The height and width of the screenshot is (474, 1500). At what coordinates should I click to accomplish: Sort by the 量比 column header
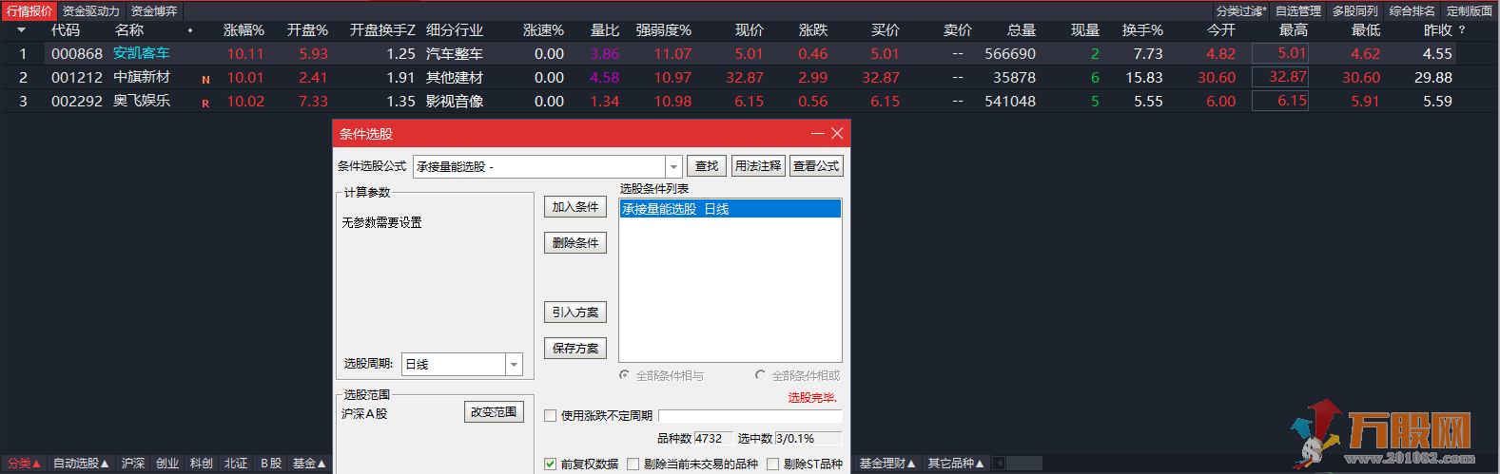point(604,30)
